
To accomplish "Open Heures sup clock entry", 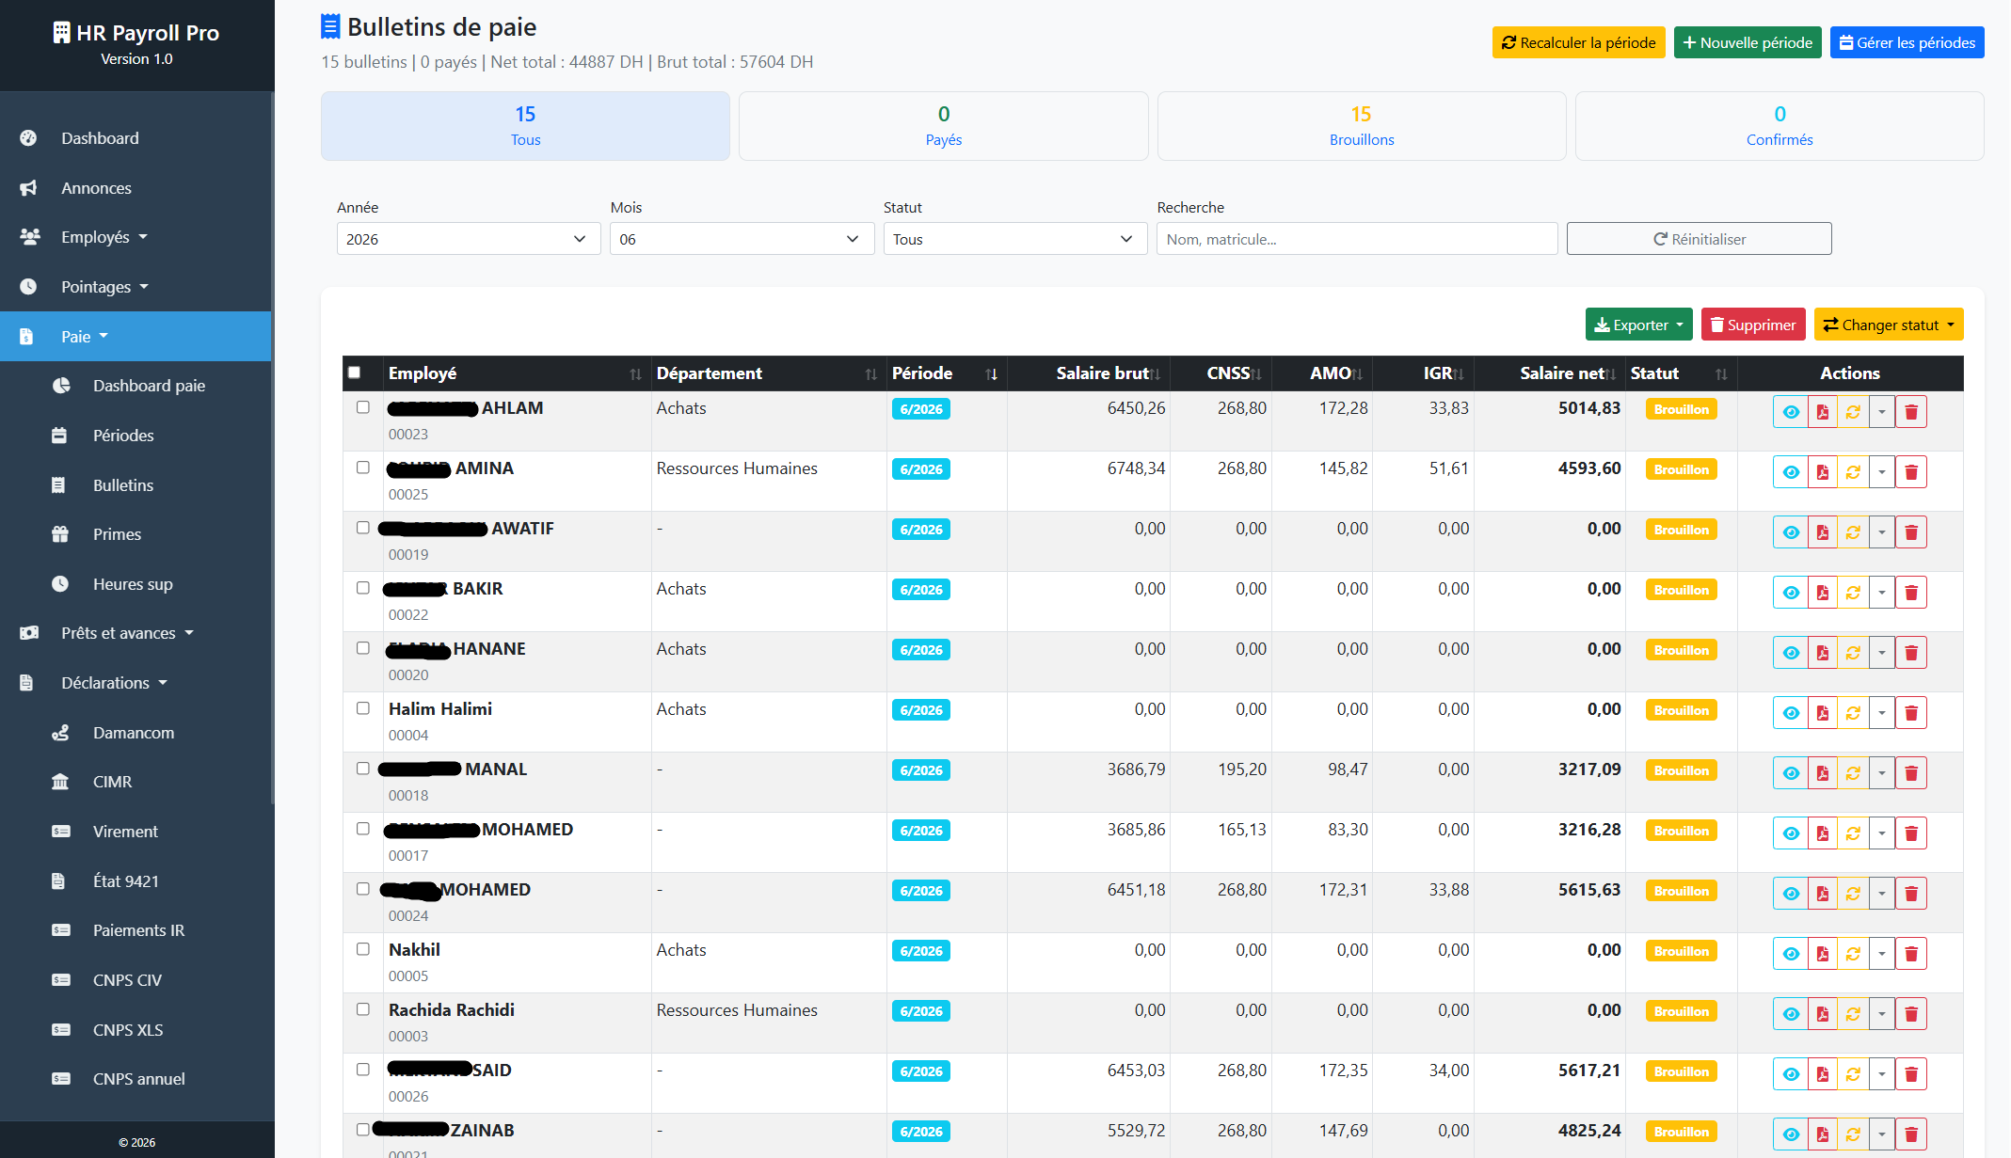I will pyautogui.click(x=133, y=584).
